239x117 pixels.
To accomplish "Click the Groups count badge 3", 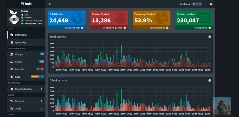I will (x=42, y=54).
